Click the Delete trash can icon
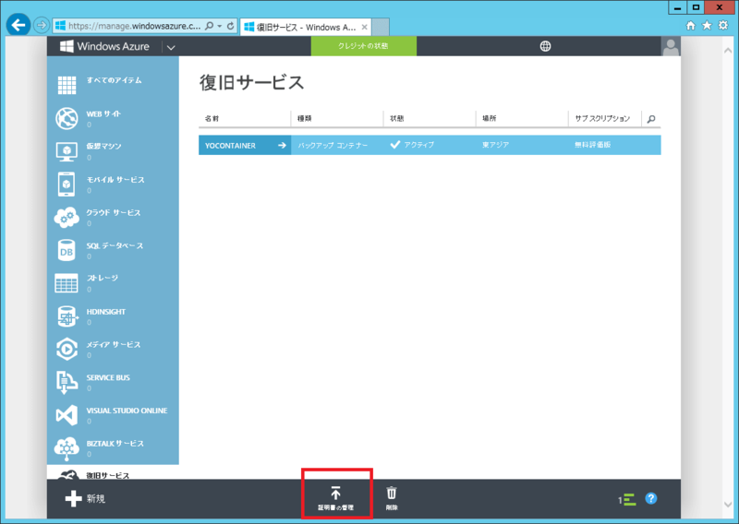The height and width of the screenshot is (524, 739). point(392,493)
